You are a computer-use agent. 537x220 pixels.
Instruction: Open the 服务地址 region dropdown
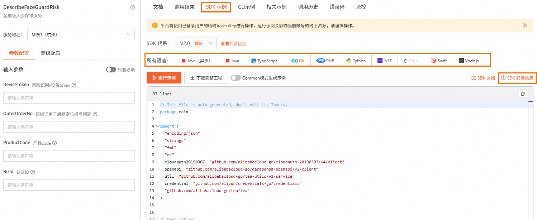click(81, 35)
